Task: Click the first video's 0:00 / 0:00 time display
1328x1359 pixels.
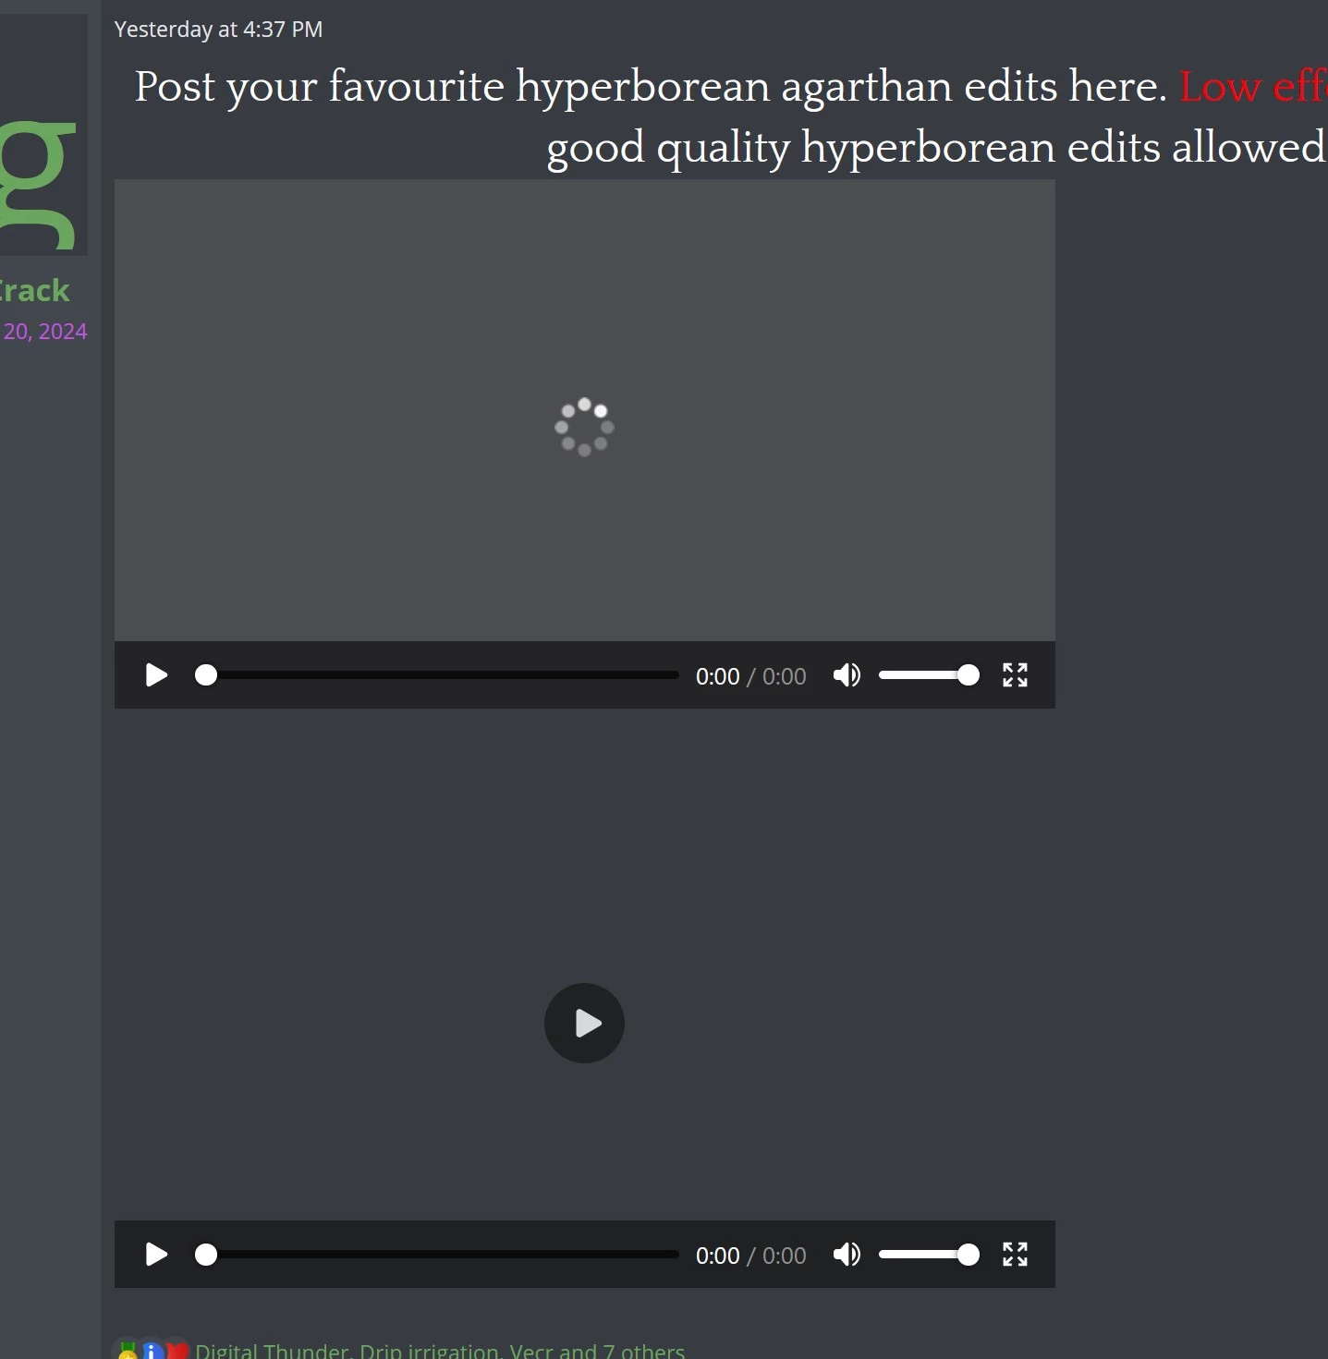Action: tap(750, 676)
